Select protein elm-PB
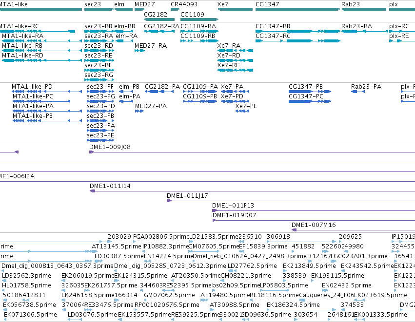The width and height of the screenshot is (415, 322). click(x=126, y=92)
